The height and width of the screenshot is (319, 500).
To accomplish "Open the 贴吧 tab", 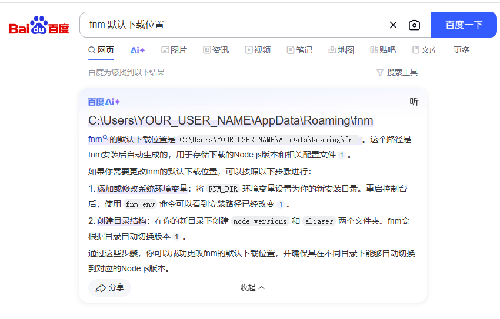I will 383,50.
